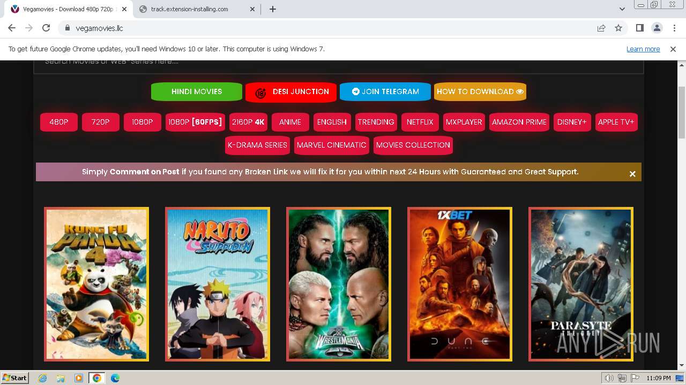Open the NETFLIX category
The image size is (686, 385).
pos(420,122)
